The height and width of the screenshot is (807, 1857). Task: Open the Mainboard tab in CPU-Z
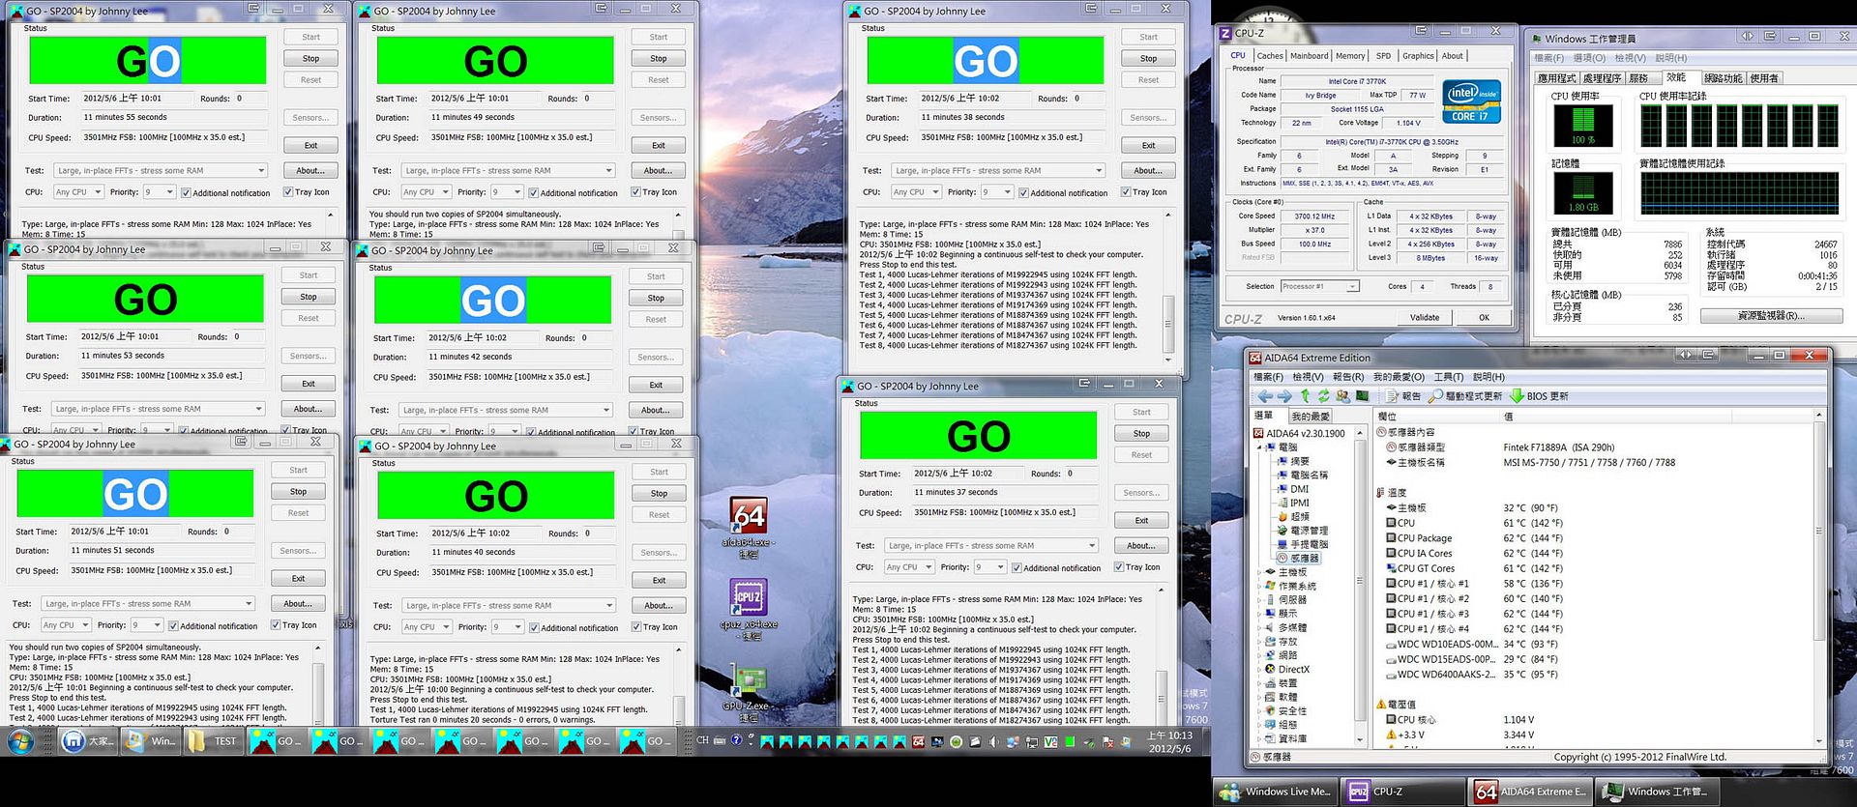click(1309, 56)
